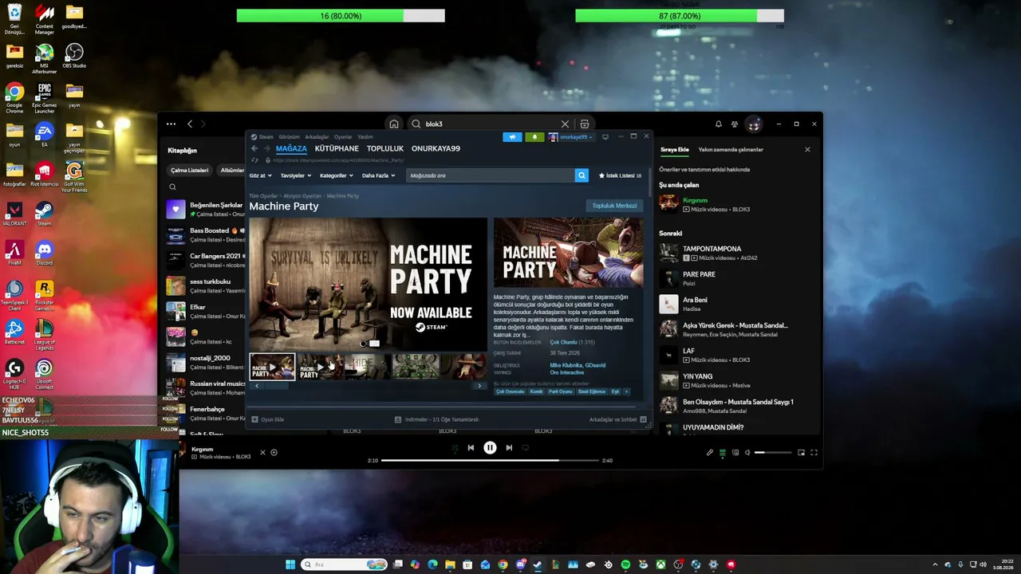Pause the Spotify playback
The width and height of the screenshot is (1021, 574).
tap(490, 447)
